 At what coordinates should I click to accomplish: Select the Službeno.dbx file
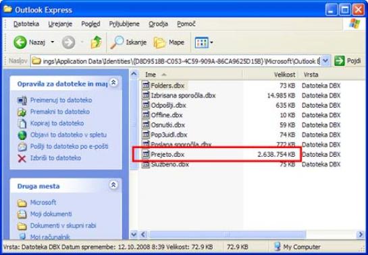point(170,164)
